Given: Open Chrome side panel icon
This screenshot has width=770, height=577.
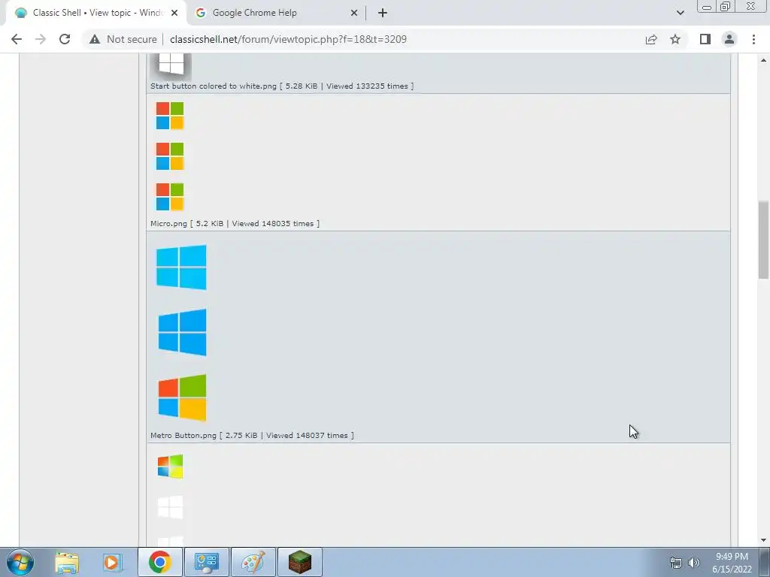Looking at the screenshot, I should (x=705, y=39).
